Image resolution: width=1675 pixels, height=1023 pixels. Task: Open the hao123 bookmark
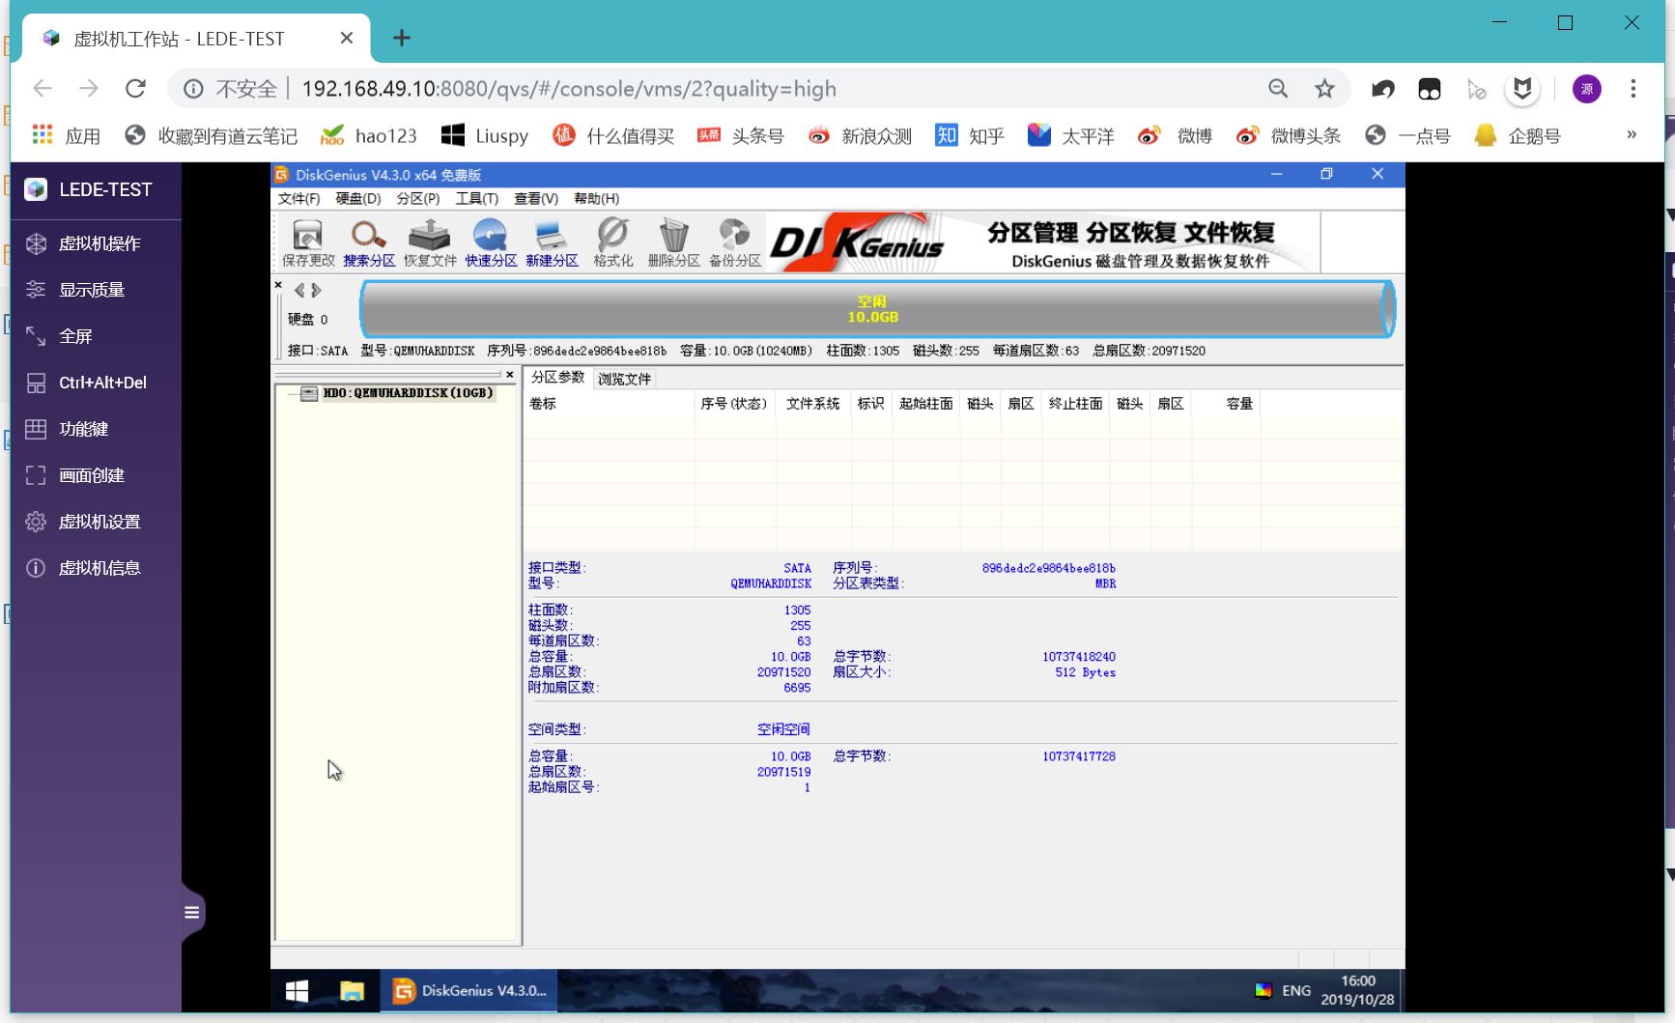coord(369,136)
